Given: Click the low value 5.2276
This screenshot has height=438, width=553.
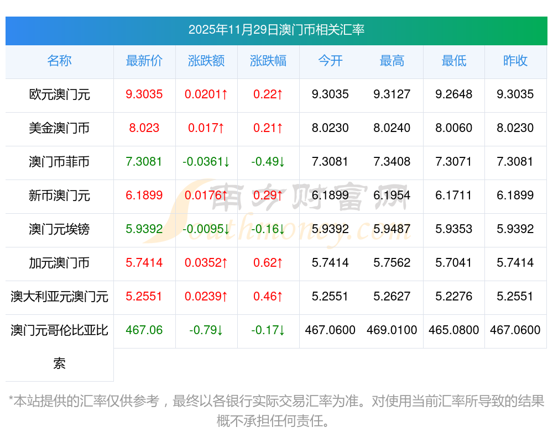Looking at the screenshot, I should [453, 296].
